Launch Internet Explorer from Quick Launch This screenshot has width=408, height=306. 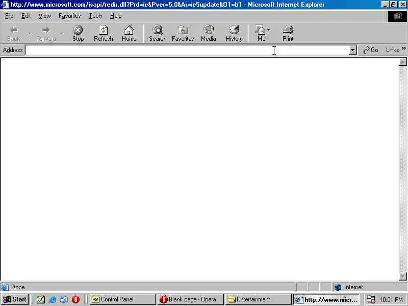pos(53,299)
